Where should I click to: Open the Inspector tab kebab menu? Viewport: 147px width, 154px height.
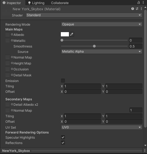tap(143, 2)
